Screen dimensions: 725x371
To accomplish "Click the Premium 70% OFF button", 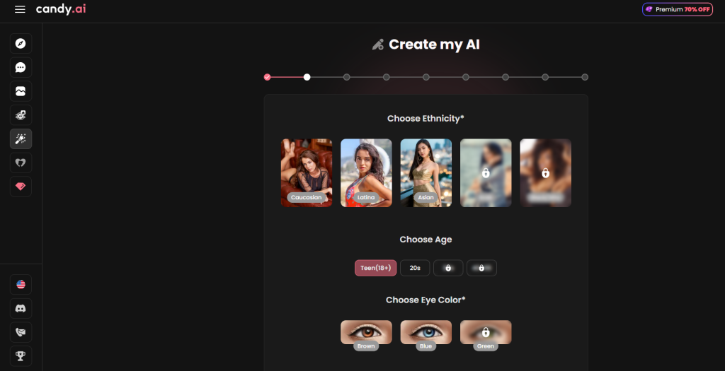I will [x=678, y=9].
